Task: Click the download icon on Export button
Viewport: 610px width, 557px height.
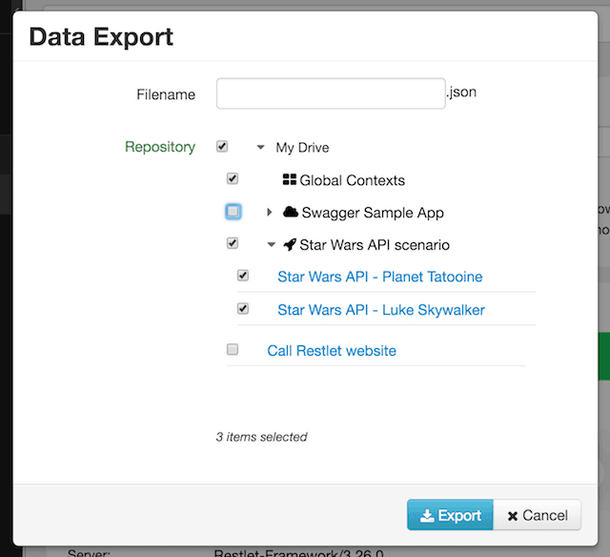Action: [426, 515]
